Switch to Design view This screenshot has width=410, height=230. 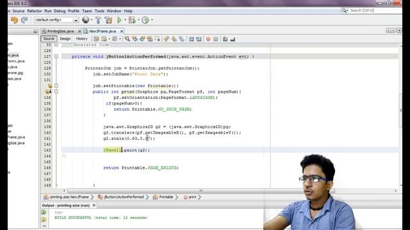[65, 39]
